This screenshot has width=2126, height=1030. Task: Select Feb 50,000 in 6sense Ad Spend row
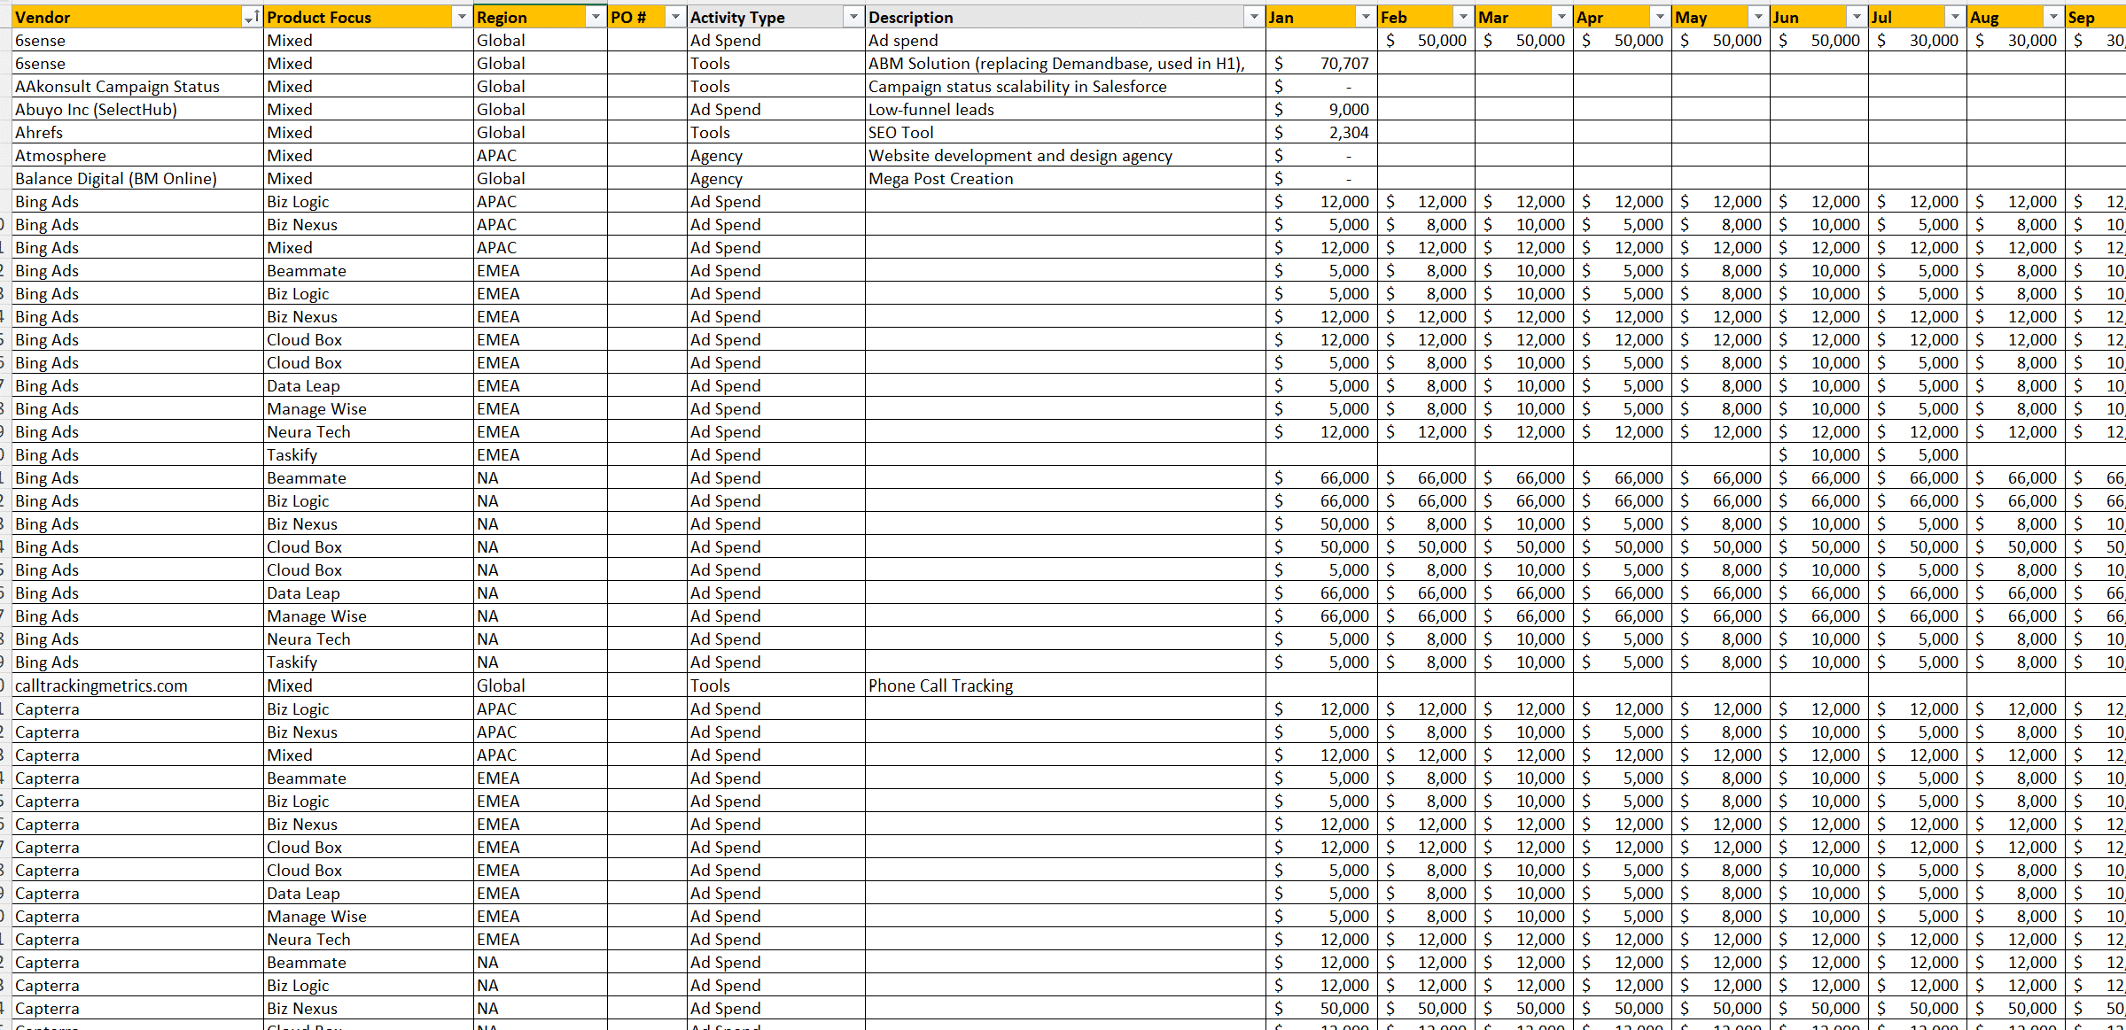pos(1427,40)
